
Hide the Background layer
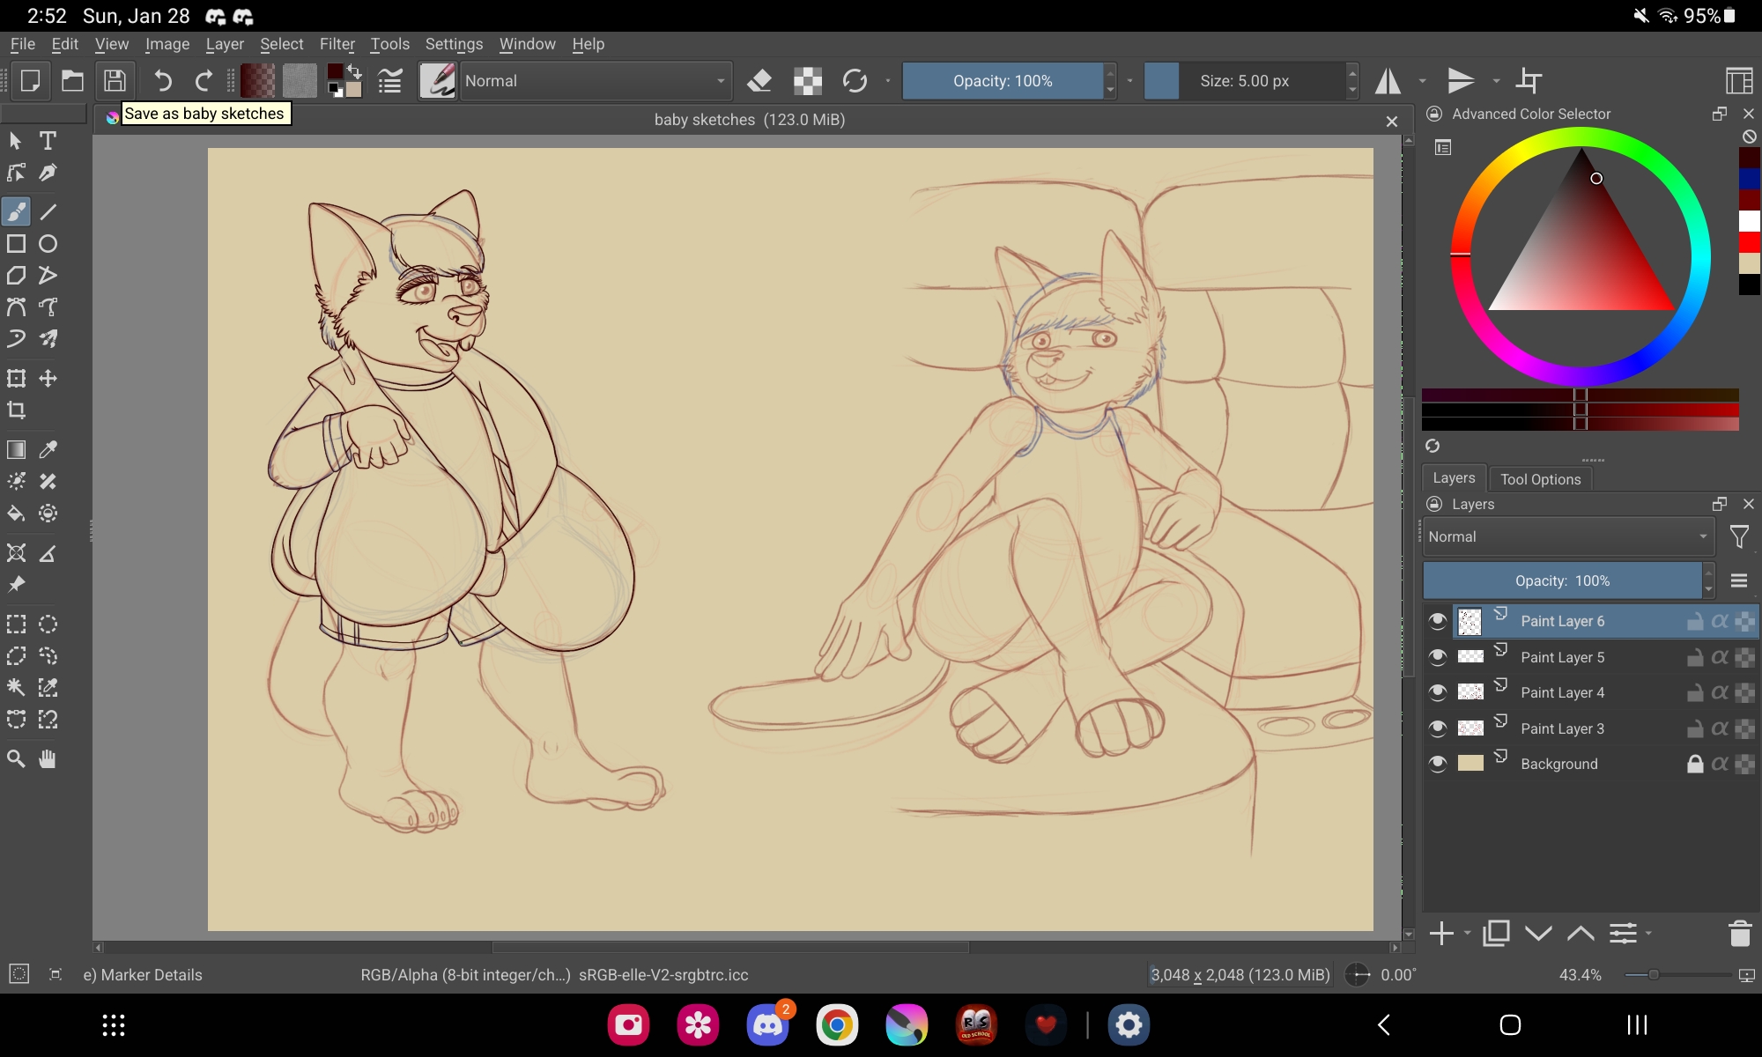point(1438,764)
